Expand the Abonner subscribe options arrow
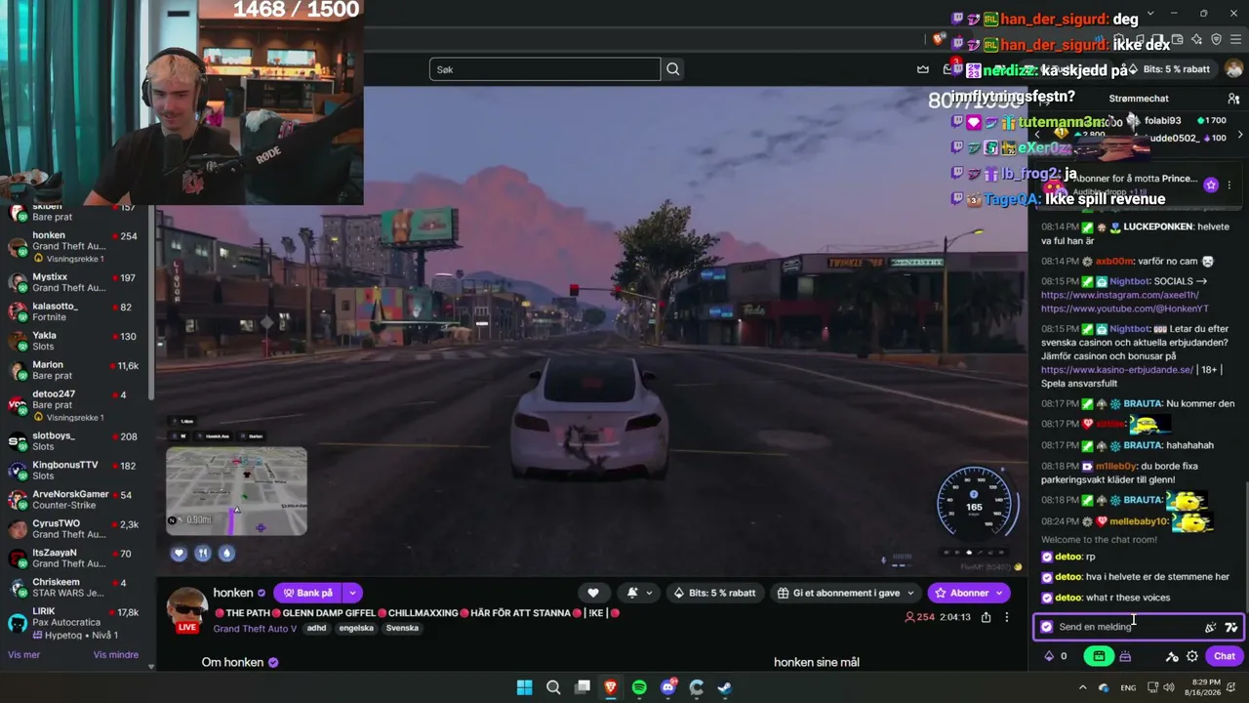Screen dimensions: 1249x703 pos(1000,593)
